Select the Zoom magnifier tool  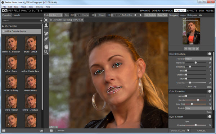pos(46,52)
